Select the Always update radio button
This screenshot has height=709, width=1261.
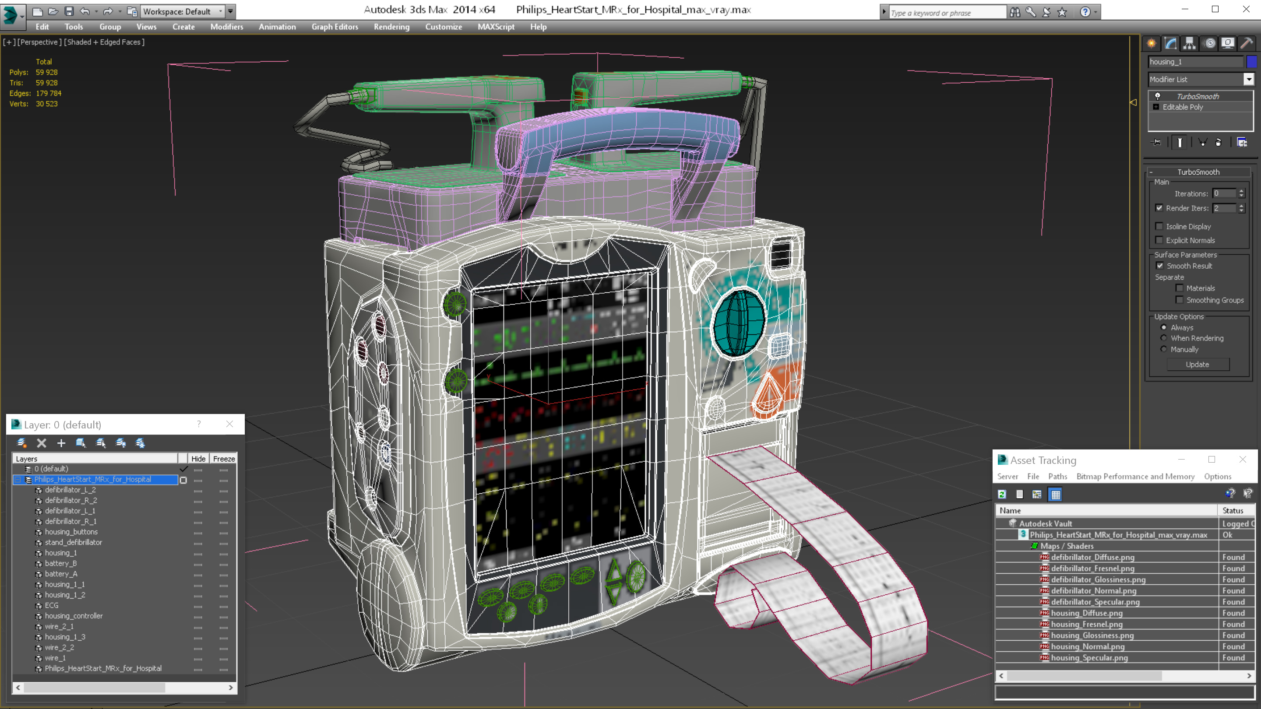pyautogui.click(x=1164, y=327)
